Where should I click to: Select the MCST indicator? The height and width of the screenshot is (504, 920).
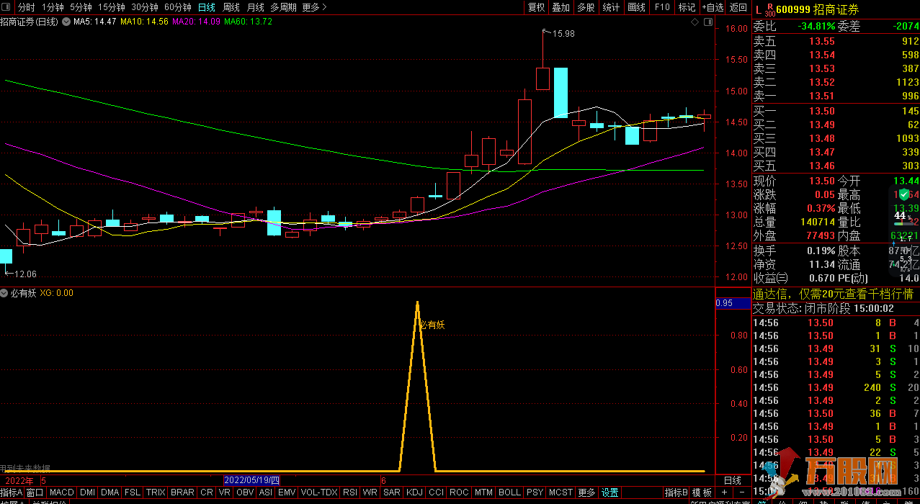point(561,492)
